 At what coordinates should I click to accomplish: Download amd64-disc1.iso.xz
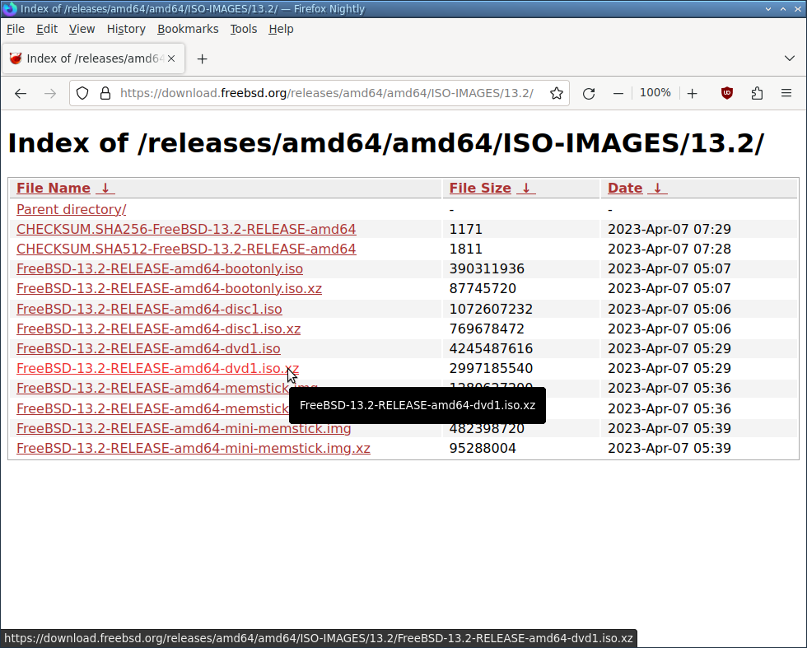point(158,329)
